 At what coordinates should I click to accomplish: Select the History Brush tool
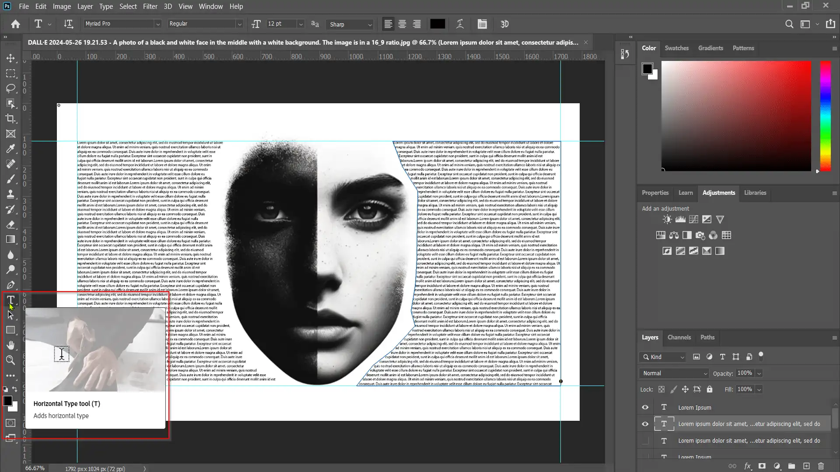tap(10, 209)
